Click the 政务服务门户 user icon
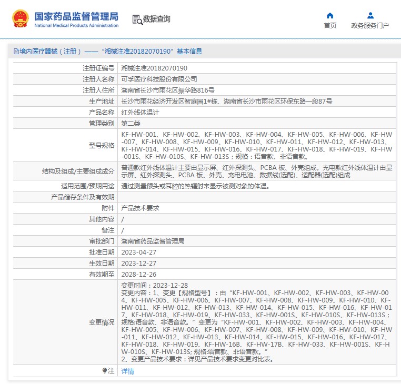Screen dimensions: 401x384 pyautogui.click(x=370, y=16)
